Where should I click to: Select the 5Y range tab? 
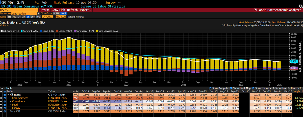point(28,17)
